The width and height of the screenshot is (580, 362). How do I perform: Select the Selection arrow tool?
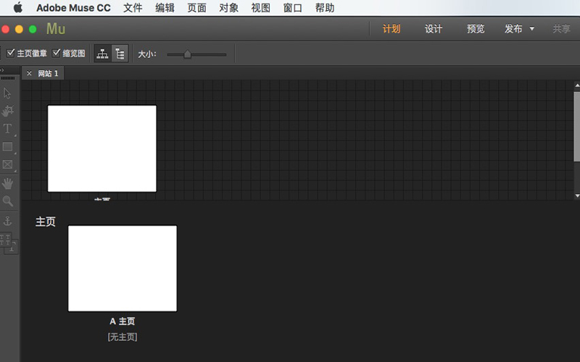pyautogui.click(x=7, y=93)
